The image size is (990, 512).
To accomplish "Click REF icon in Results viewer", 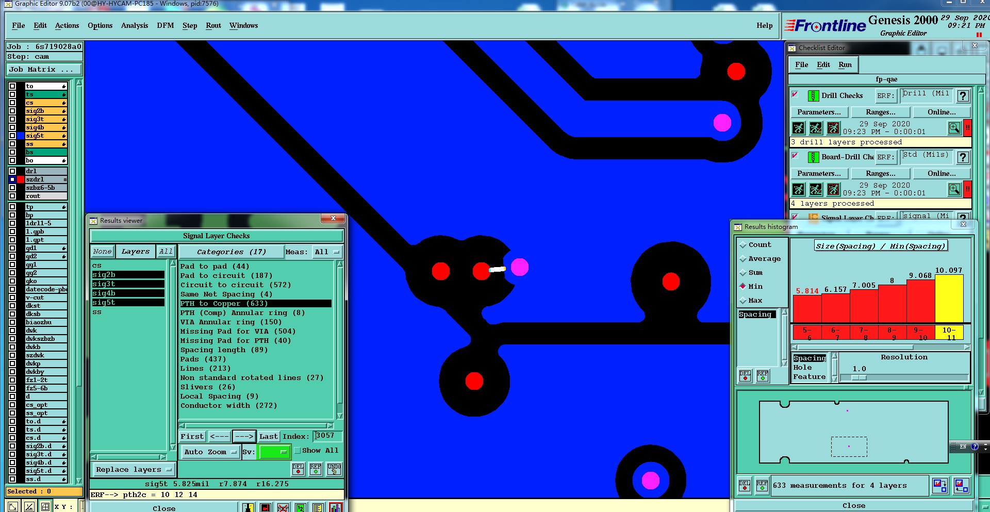I will tap(316, 469).
